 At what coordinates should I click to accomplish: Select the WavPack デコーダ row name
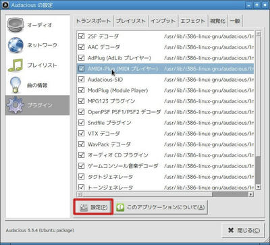point(109,144)
